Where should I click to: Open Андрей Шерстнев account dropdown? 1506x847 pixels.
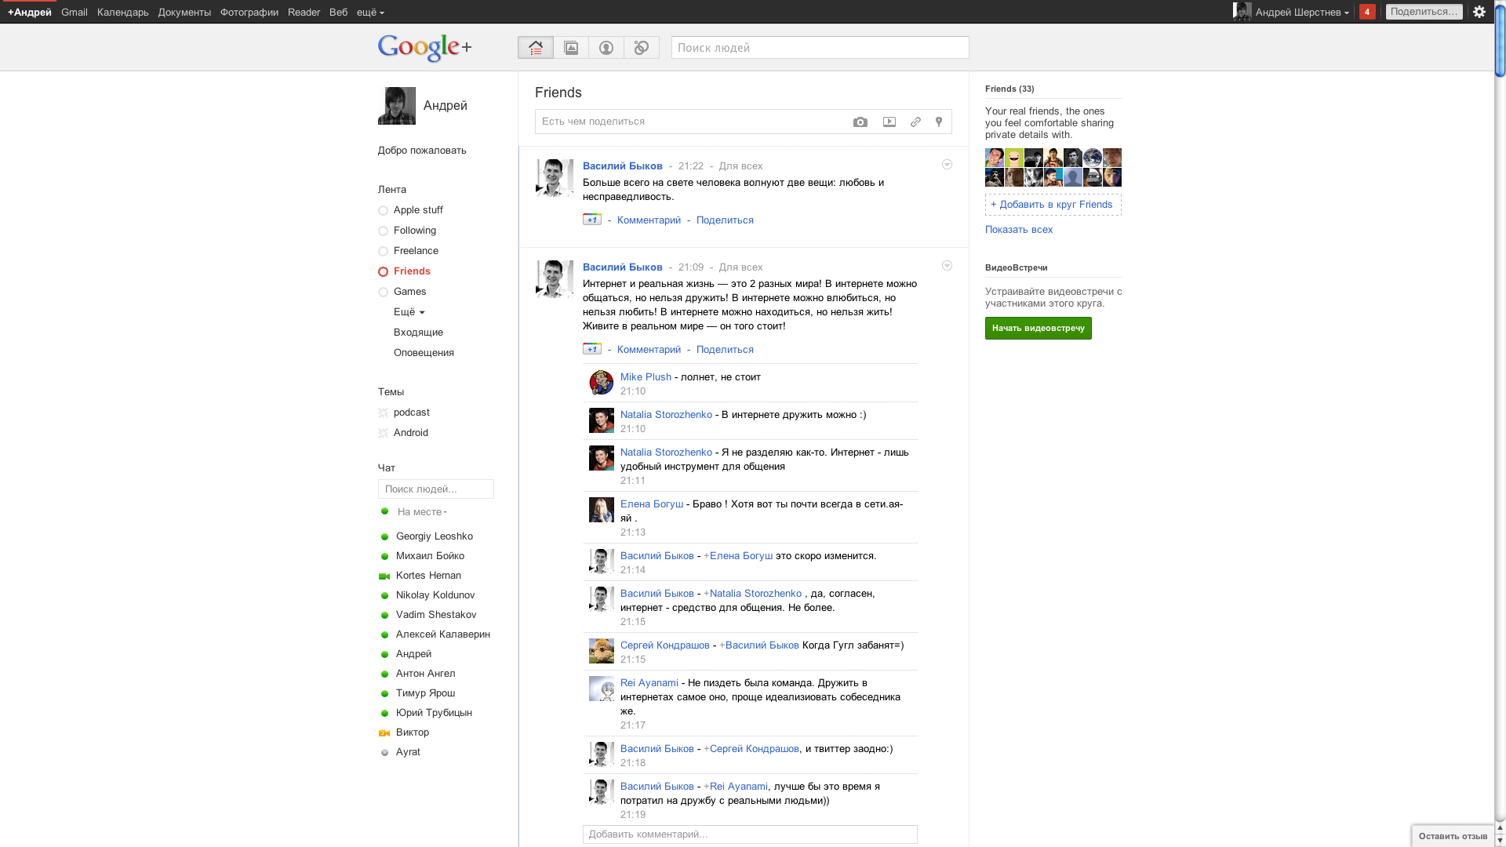pos(1302,13)
